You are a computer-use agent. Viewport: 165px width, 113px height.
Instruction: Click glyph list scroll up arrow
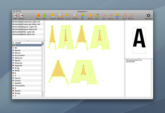pos(43,94)
